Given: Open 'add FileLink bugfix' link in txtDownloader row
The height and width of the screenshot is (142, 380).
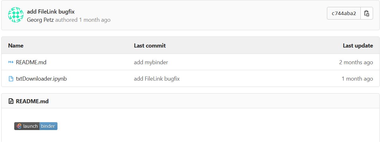Looking at the screenshot, I should point(157,79).
